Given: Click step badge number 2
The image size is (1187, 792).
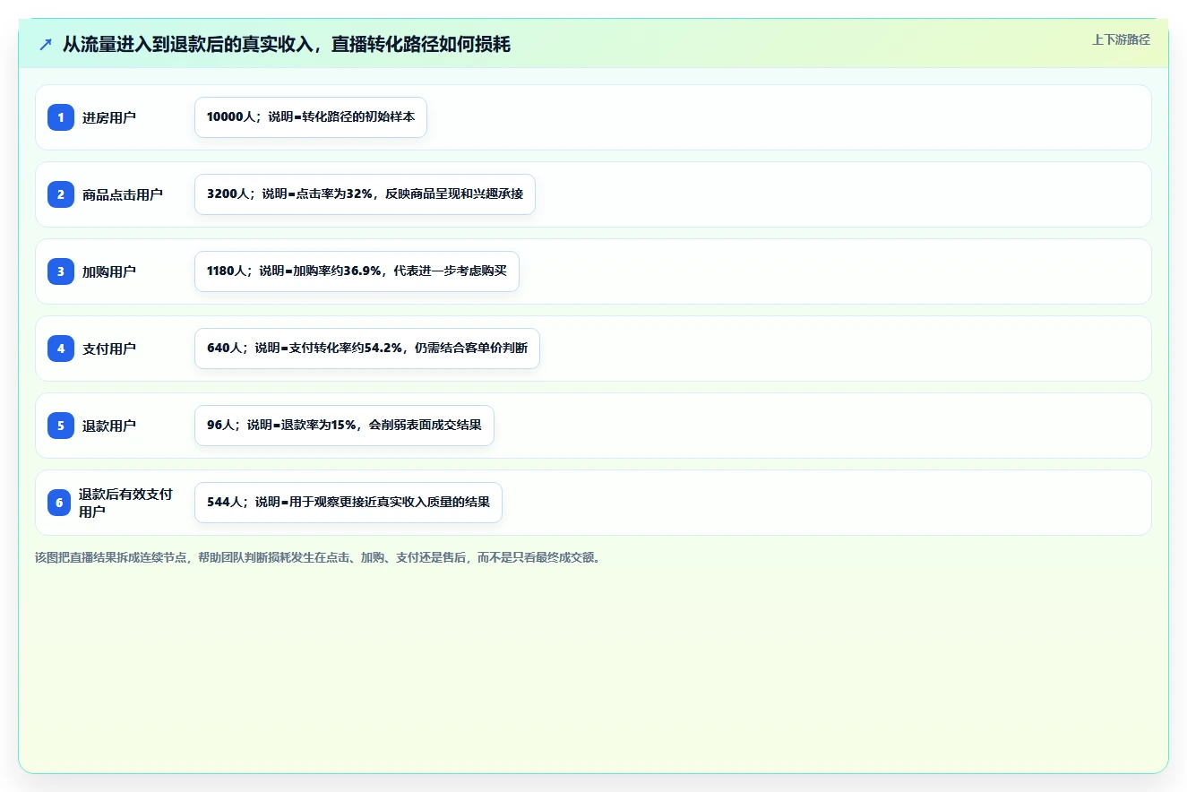Looking at the screenshot, I should click(x=61, y=194).
